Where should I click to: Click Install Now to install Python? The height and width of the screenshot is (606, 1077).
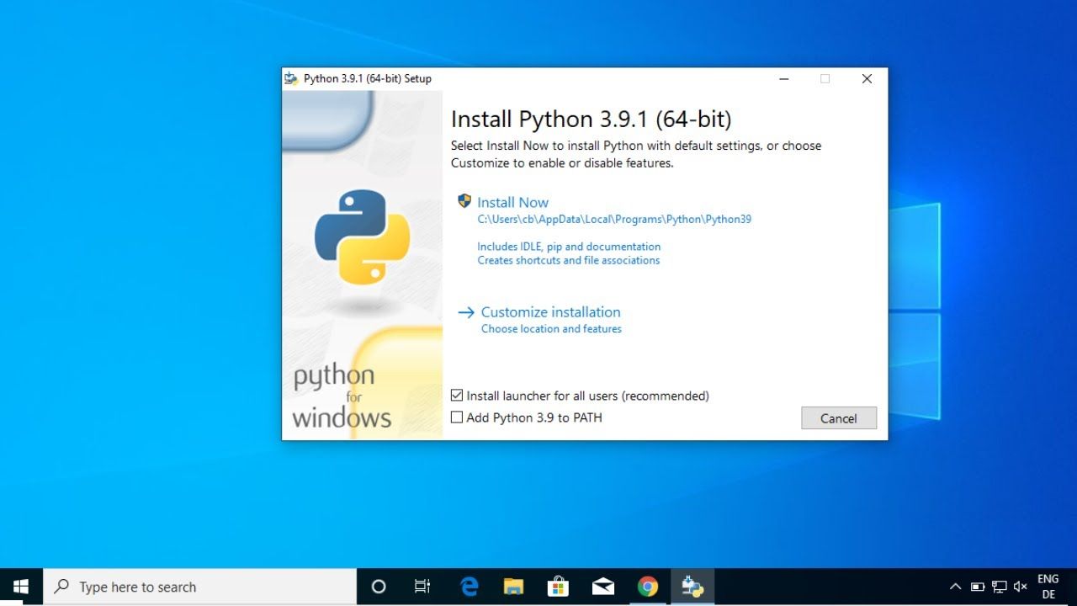point(512,202)
